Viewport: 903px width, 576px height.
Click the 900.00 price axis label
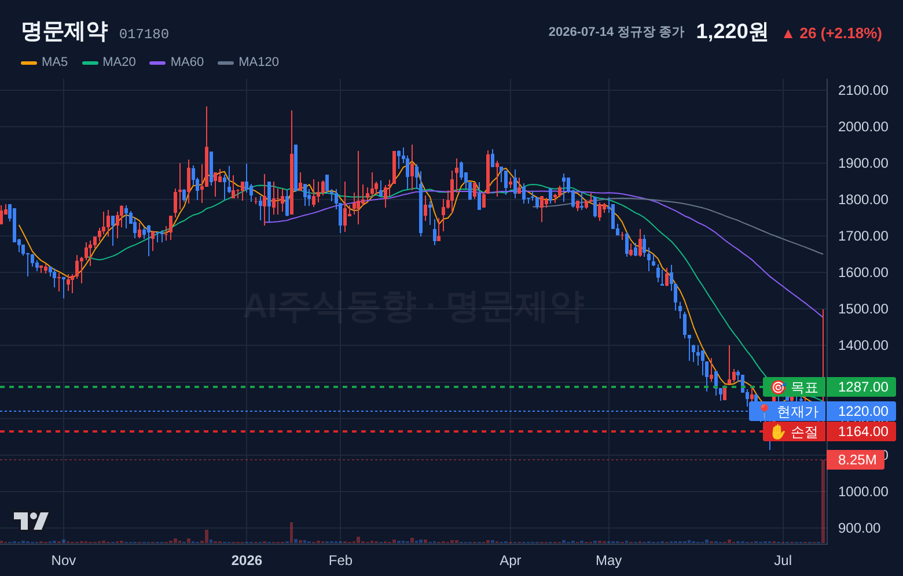point(860,528)
